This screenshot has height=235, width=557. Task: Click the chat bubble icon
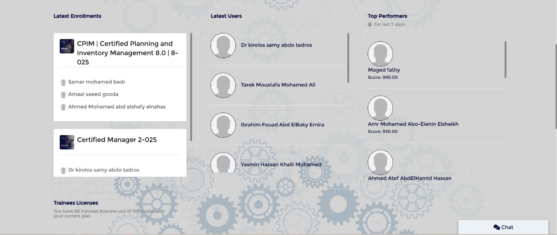[x=497, y=227]
